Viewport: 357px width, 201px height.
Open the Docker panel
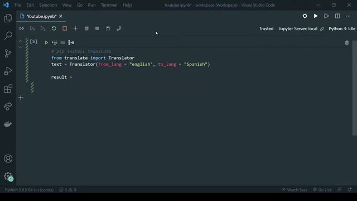pyautogui.click(x=8, y=124)
